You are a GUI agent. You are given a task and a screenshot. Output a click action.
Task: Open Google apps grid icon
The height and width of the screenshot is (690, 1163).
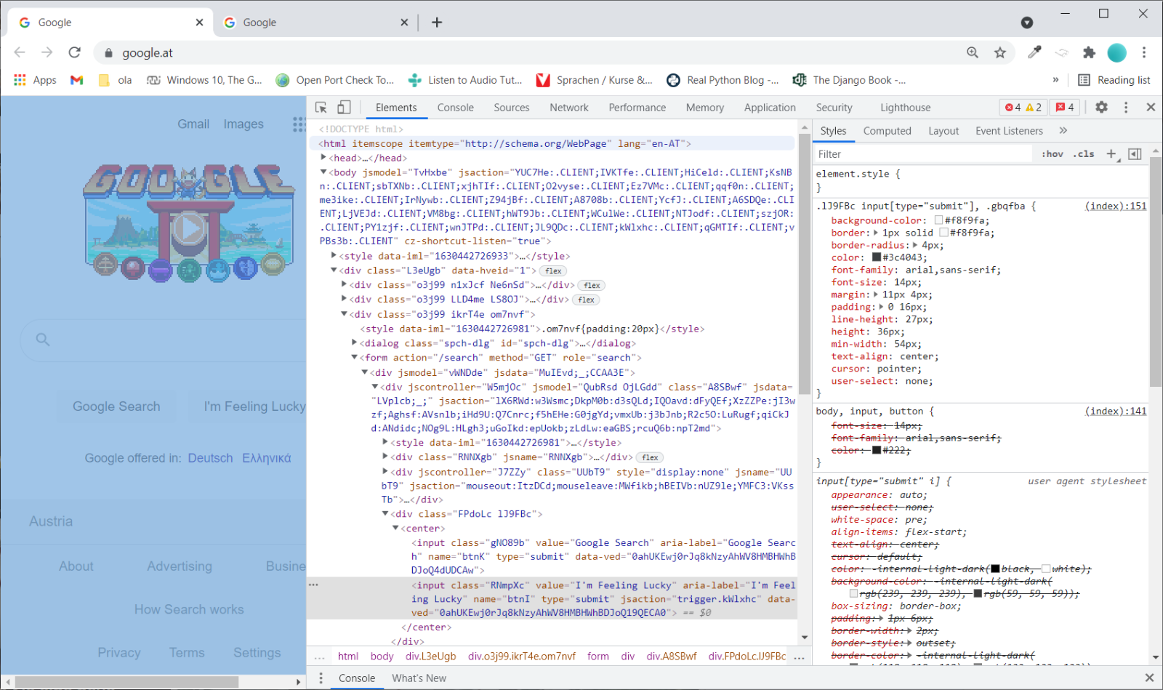[x=299, y=124]
